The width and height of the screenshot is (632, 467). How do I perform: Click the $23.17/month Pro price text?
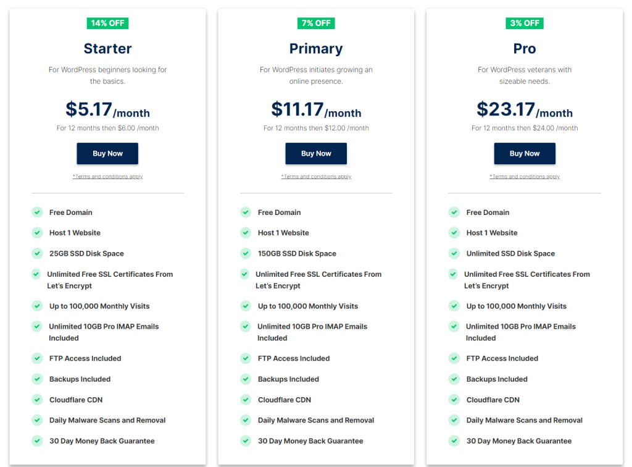pyautogui.click(x=525, y=110)
